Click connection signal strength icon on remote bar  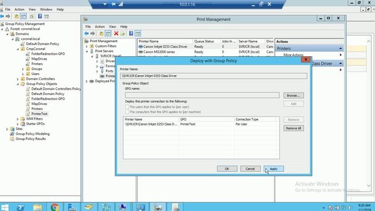[121, 4]
